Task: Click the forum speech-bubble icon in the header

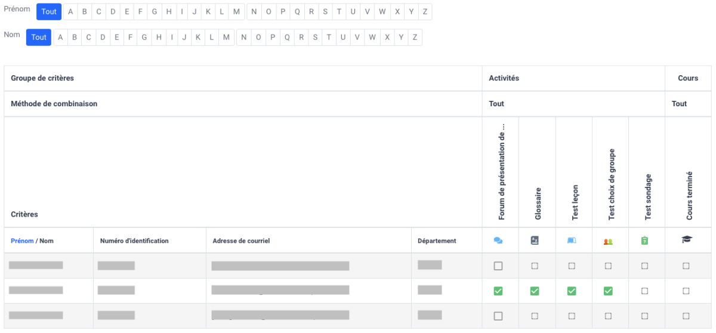Action: 498,240
